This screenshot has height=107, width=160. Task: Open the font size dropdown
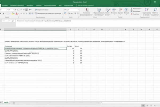click(x=13, y=10)
